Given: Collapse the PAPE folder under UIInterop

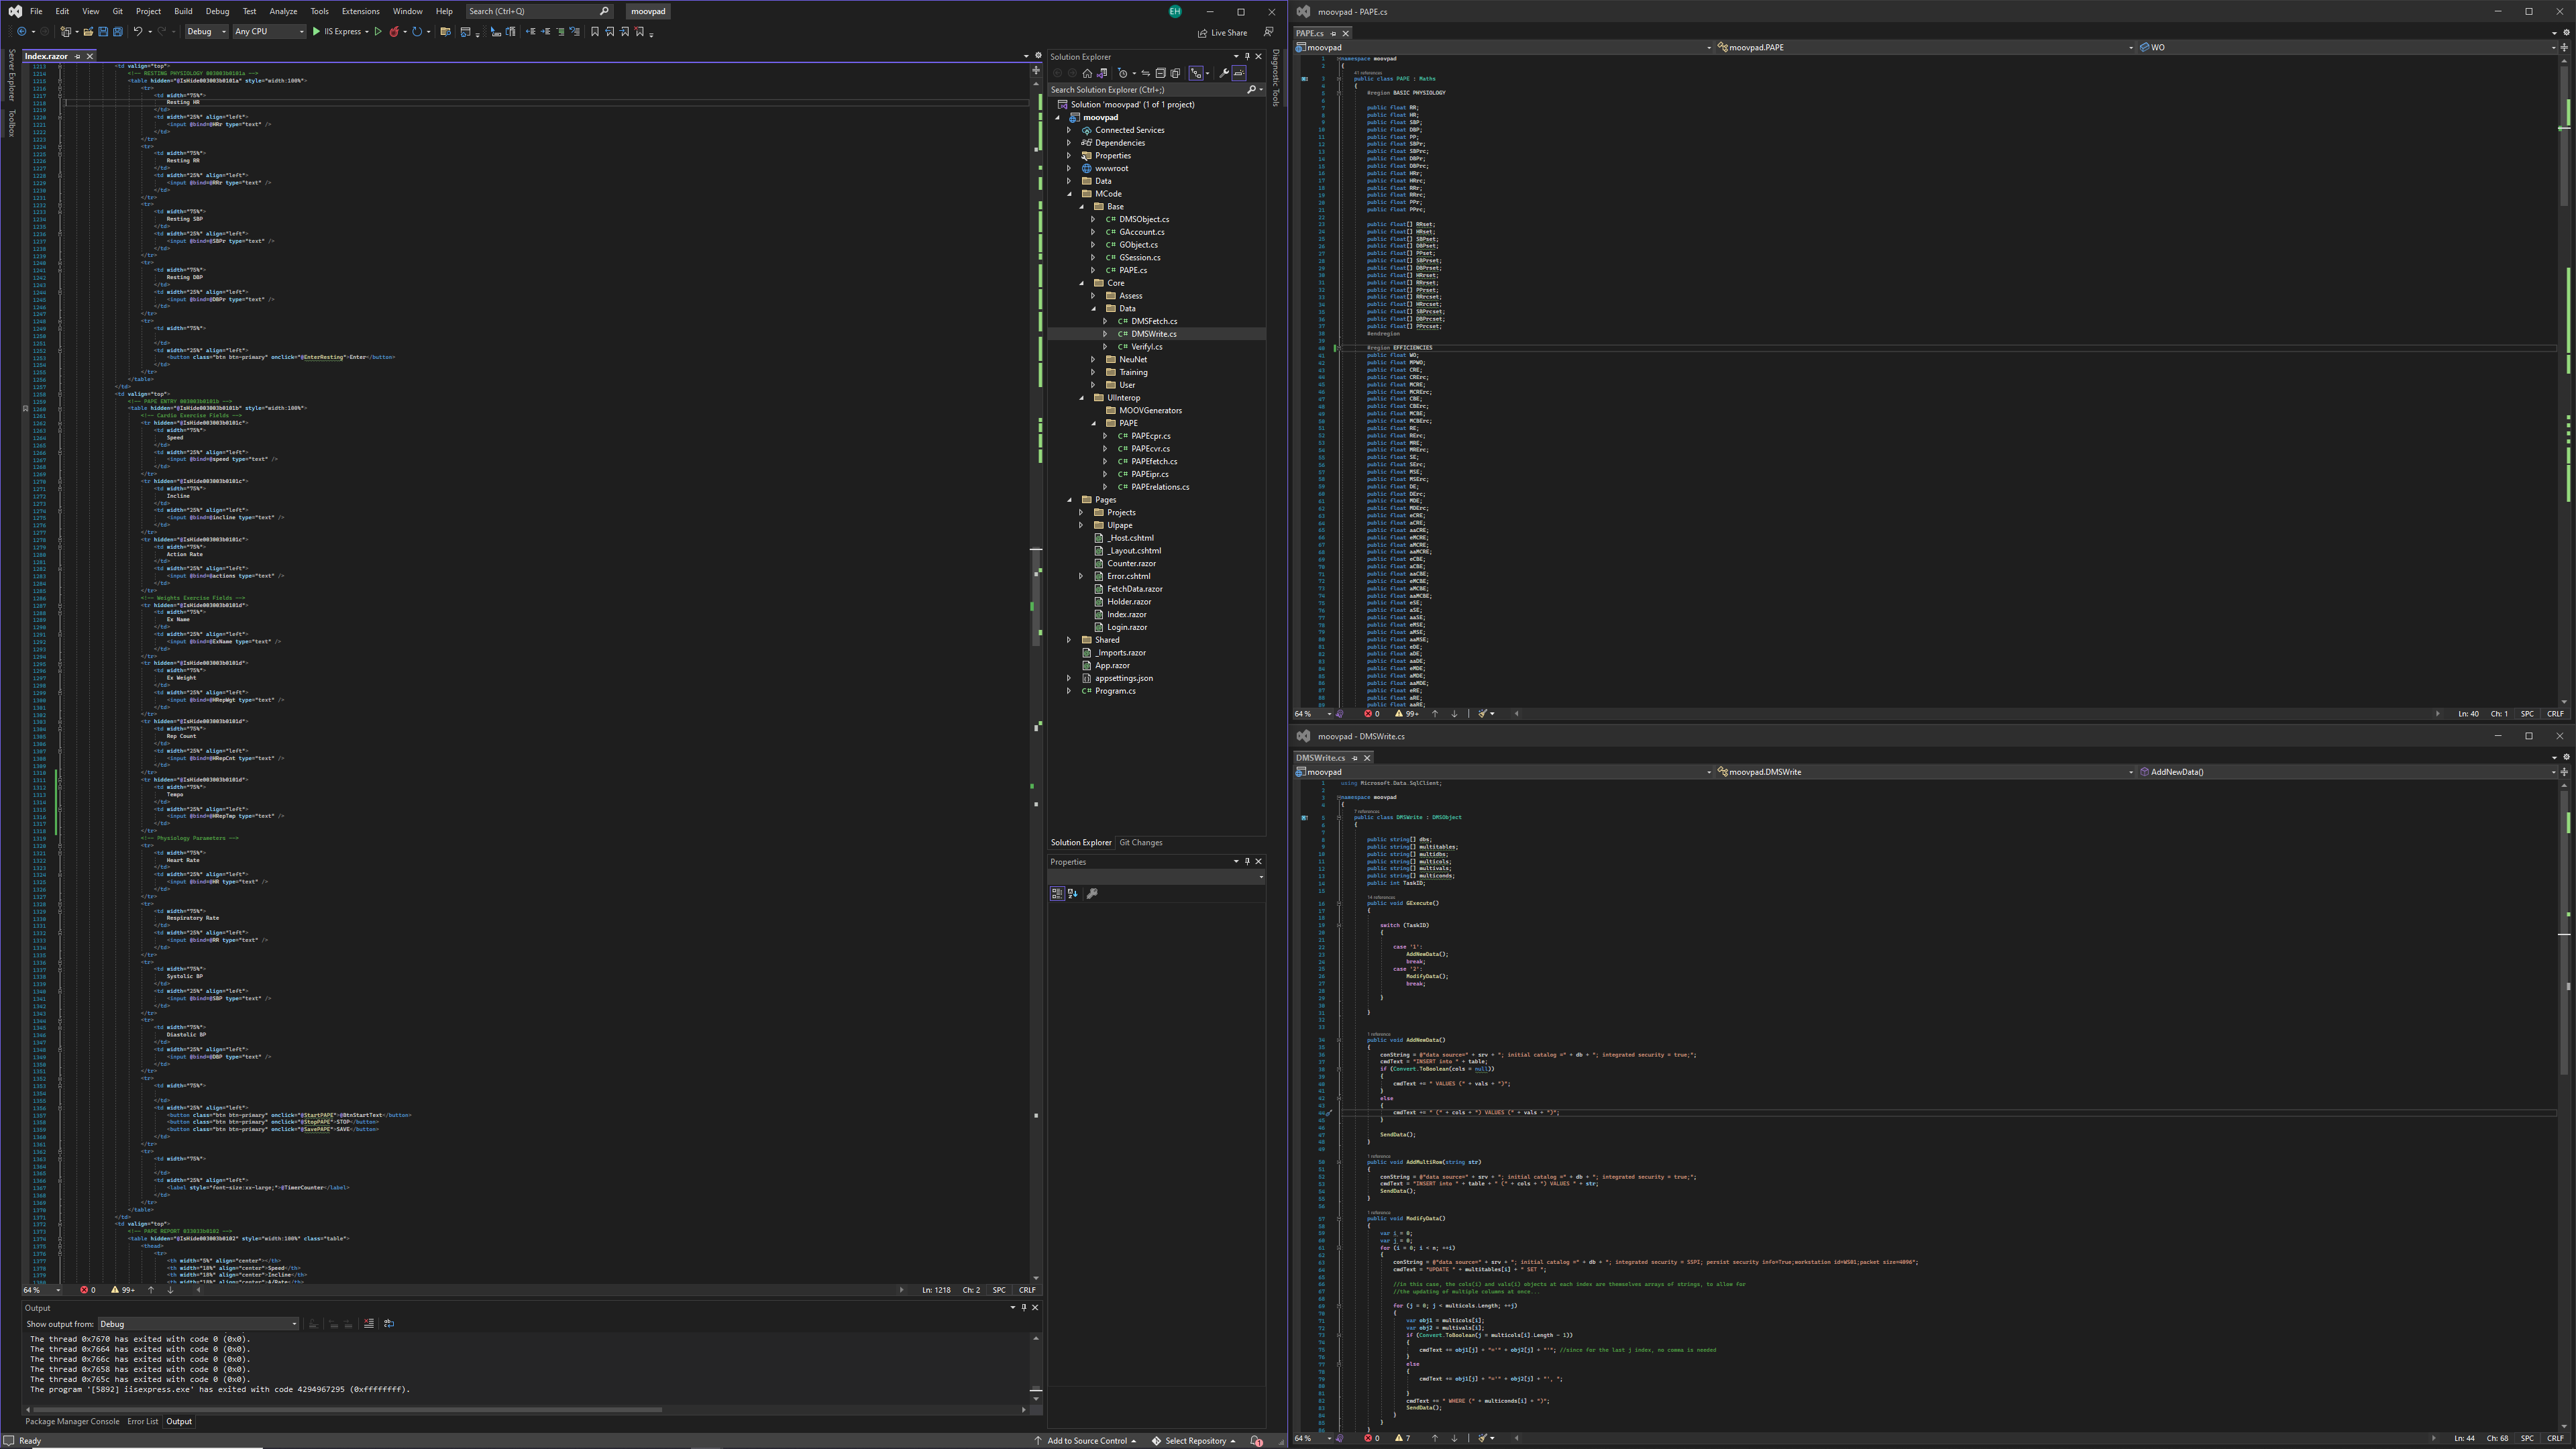Looking at the screenshot, I should [1093, 423].
